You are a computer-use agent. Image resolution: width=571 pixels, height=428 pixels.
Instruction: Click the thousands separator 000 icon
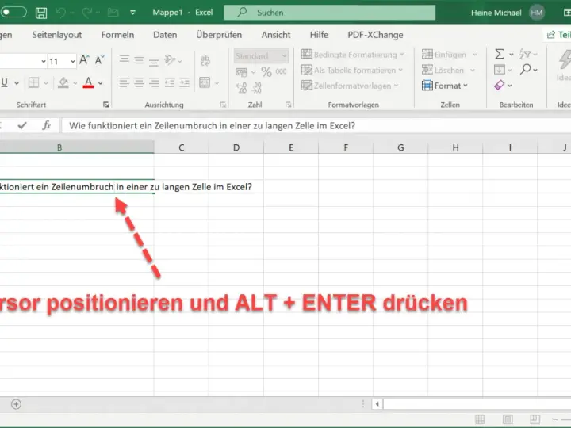coord(281,71)
